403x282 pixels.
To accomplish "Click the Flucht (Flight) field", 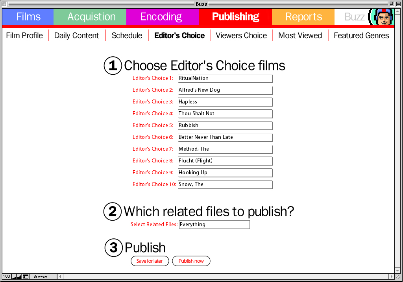I will (225, 161).
